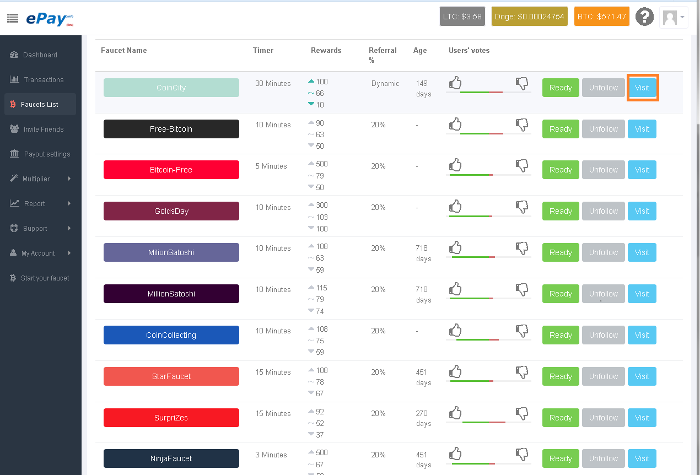Thumbs down vote for MilionSatoshi
Image resolution: width=700 pixels, height=475 pixels.
[522, 249]
